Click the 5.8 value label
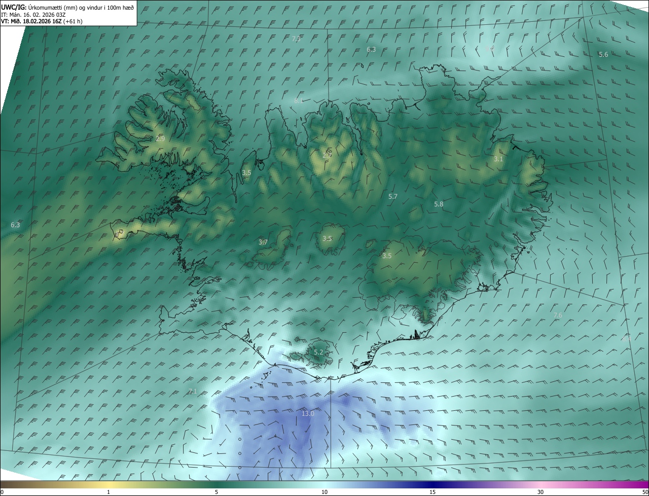The image size is (649, 496). click(x=439, y=204)
